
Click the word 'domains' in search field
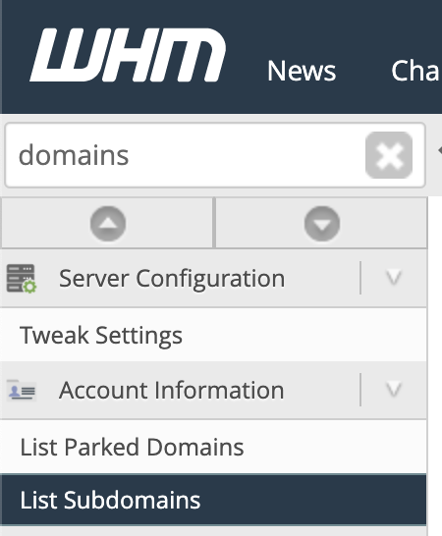(x=74, y=155)
